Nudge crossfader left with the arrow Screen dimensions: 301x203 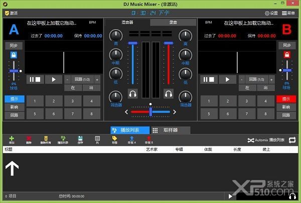point(126,112)
